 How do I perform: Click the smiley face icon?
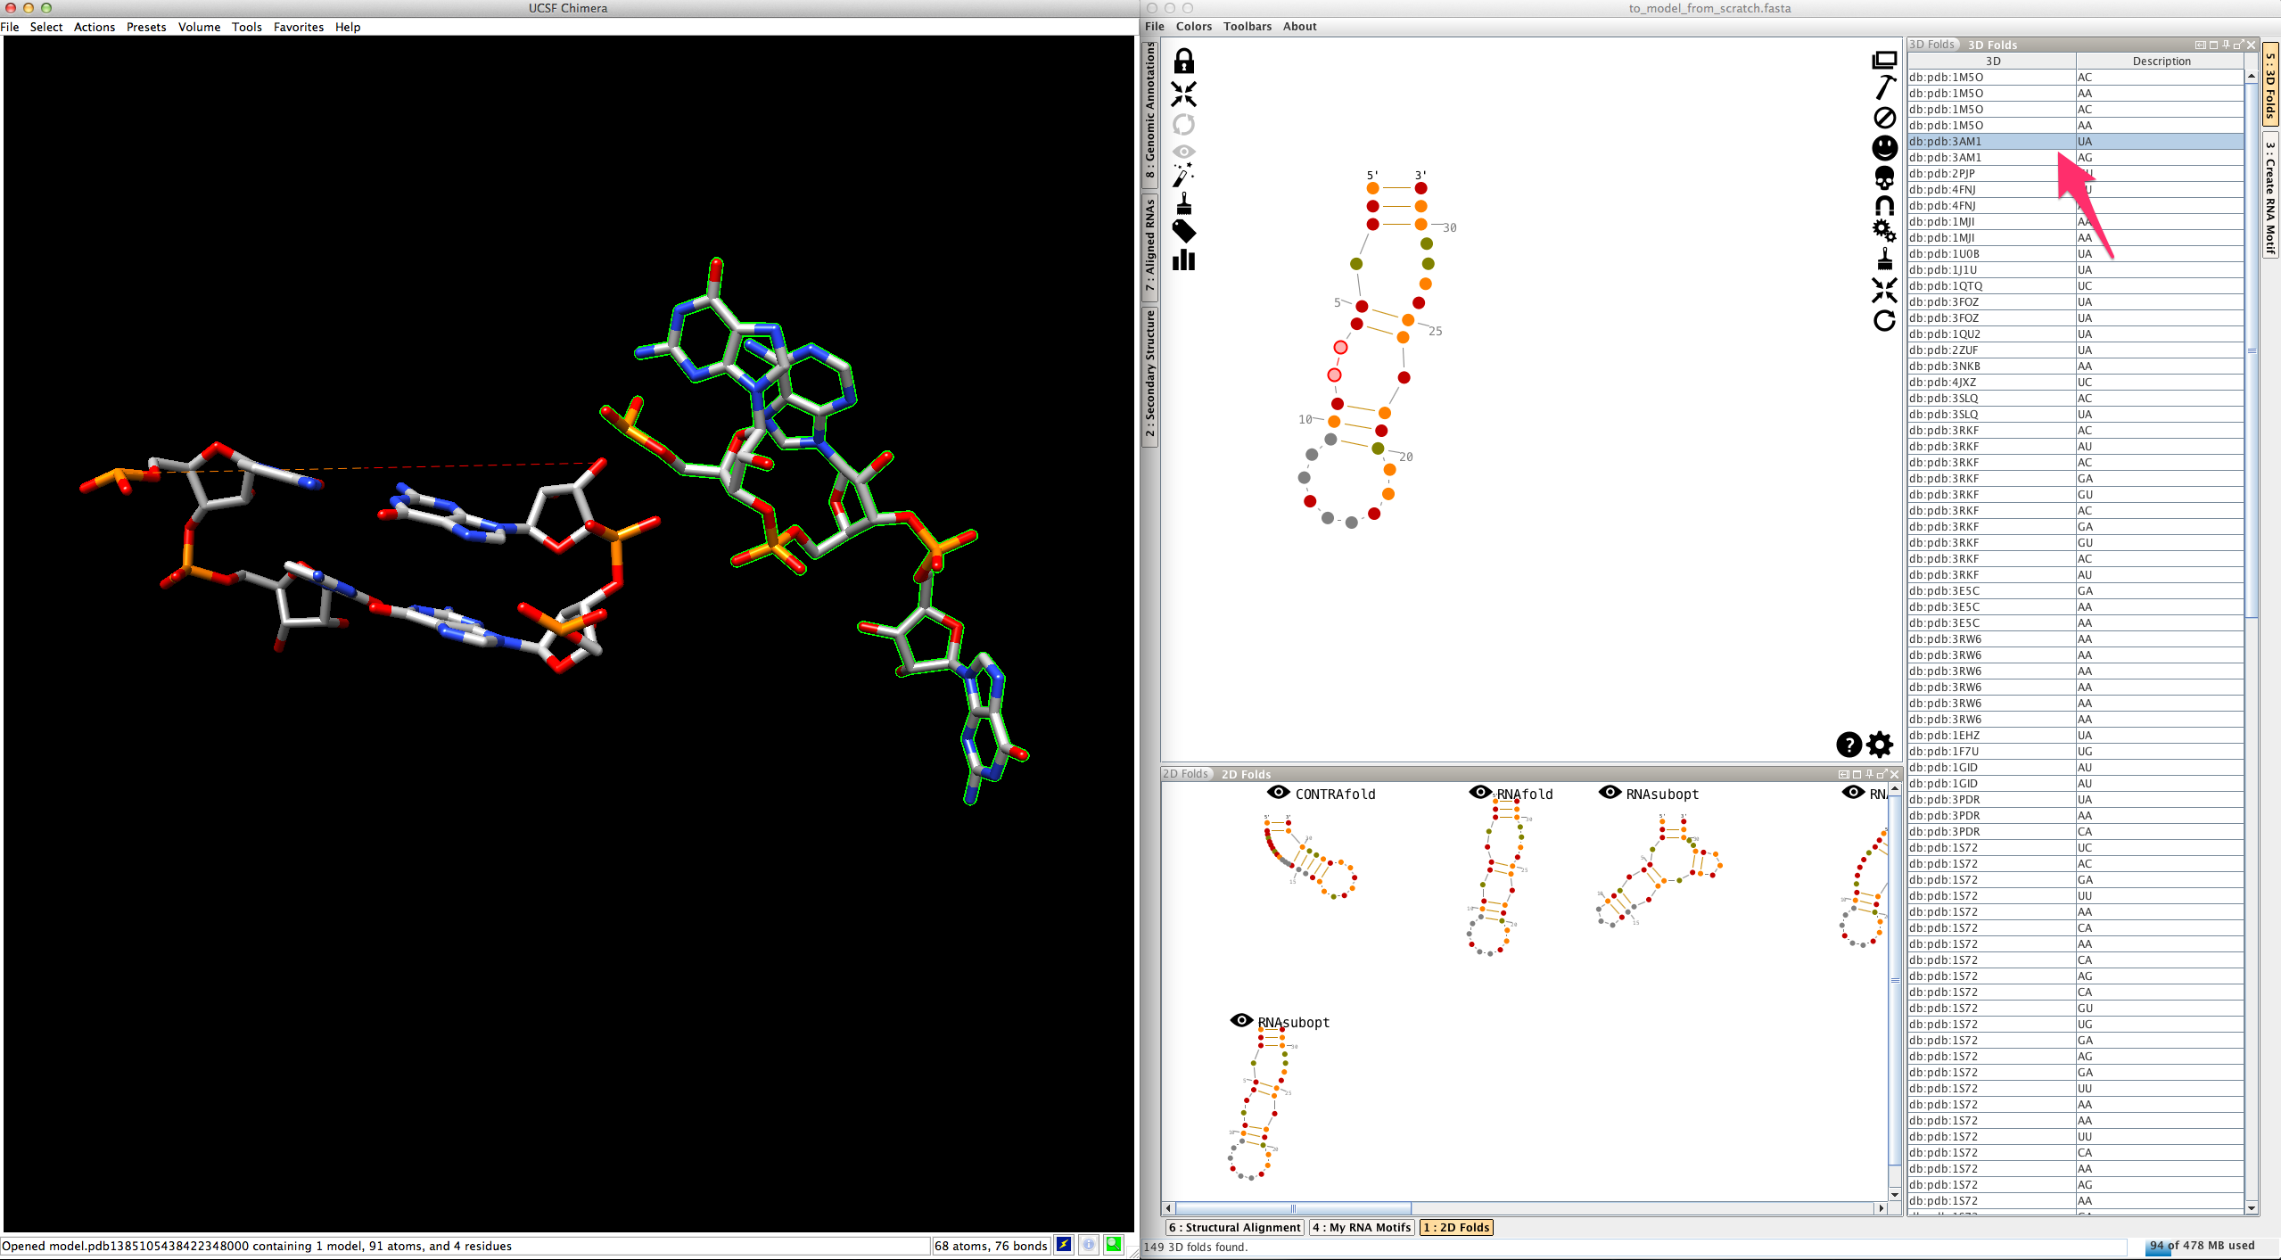(x=1883, y=147)
